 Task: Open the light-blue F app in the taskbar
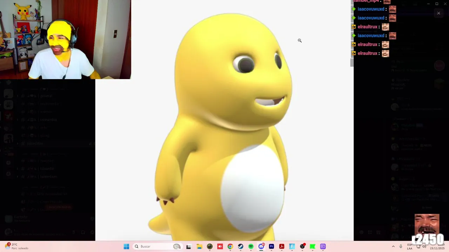point(292,246)
